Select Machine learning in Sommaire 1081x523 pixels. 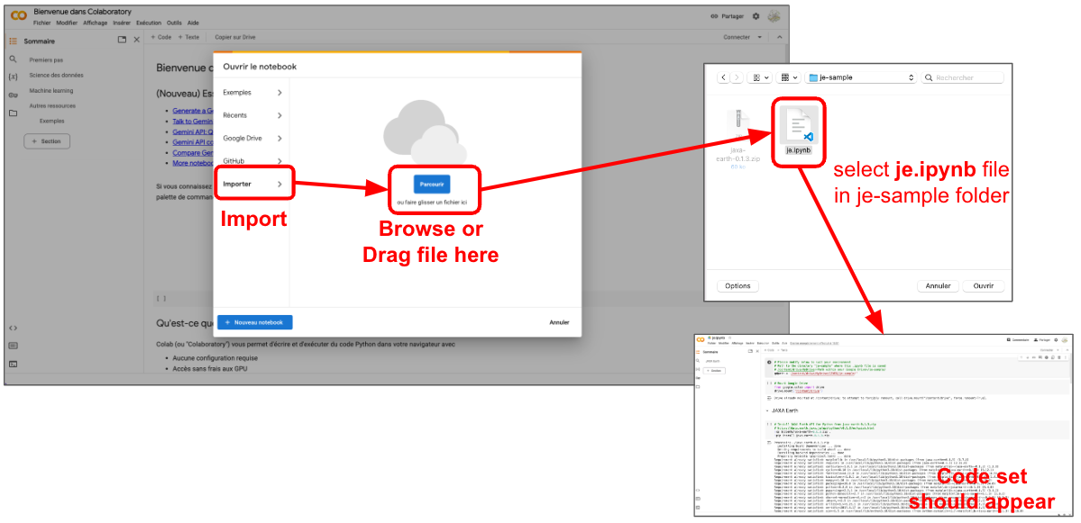51,90
